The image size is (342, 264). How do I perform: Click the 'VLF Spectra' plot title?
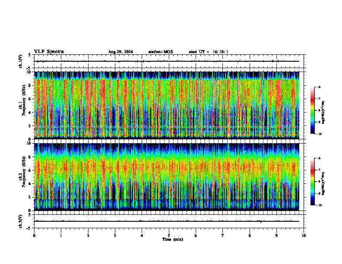49,52
